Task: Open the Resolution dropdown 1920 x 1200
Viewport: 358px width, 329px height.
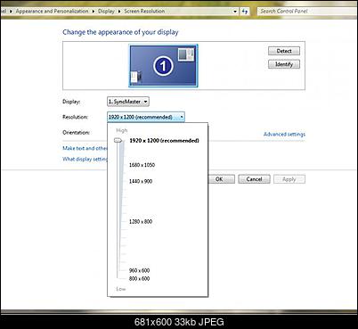Action: pos(146,117)
